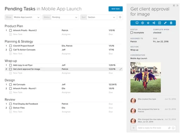Star the task using the star icon
This screenshot has height=136, width=183.
click(148, 23)
